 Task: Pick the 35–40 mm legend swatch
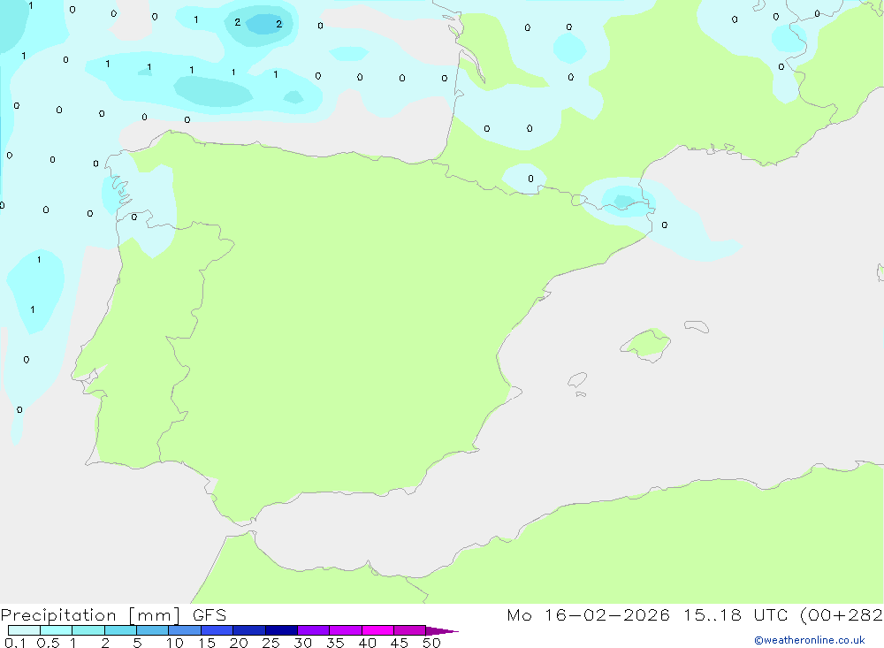tap(346, 630)
